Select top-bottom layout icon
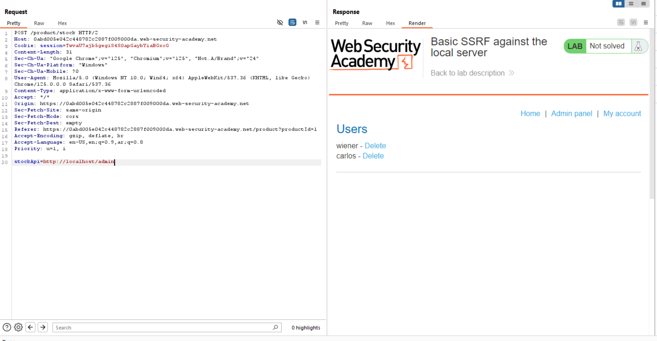This screenshot has width=657, height=341. (631, 4)
